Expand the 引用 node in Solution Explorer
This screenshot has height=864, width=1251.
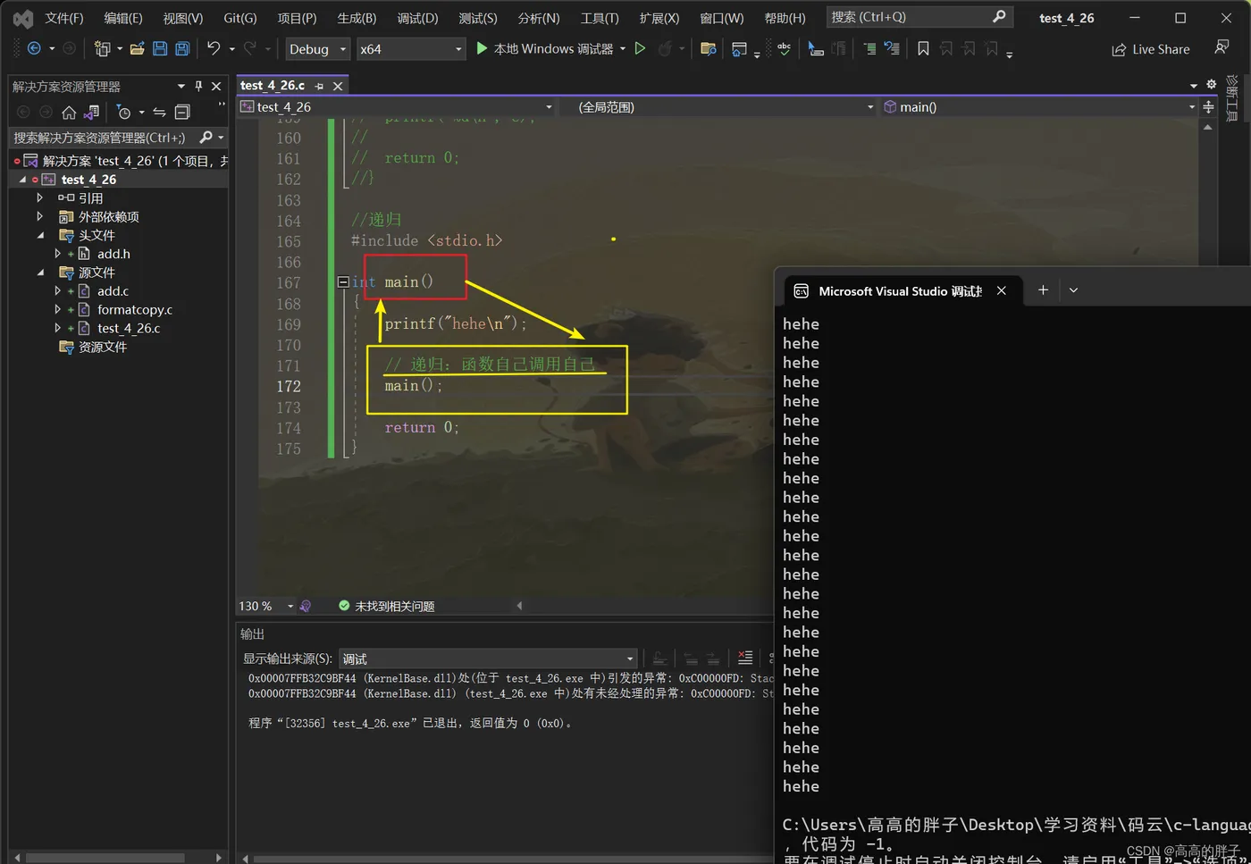39,197
